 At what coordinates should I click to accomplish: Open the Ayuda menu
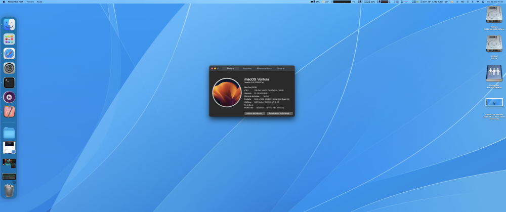tap(39, 2)
